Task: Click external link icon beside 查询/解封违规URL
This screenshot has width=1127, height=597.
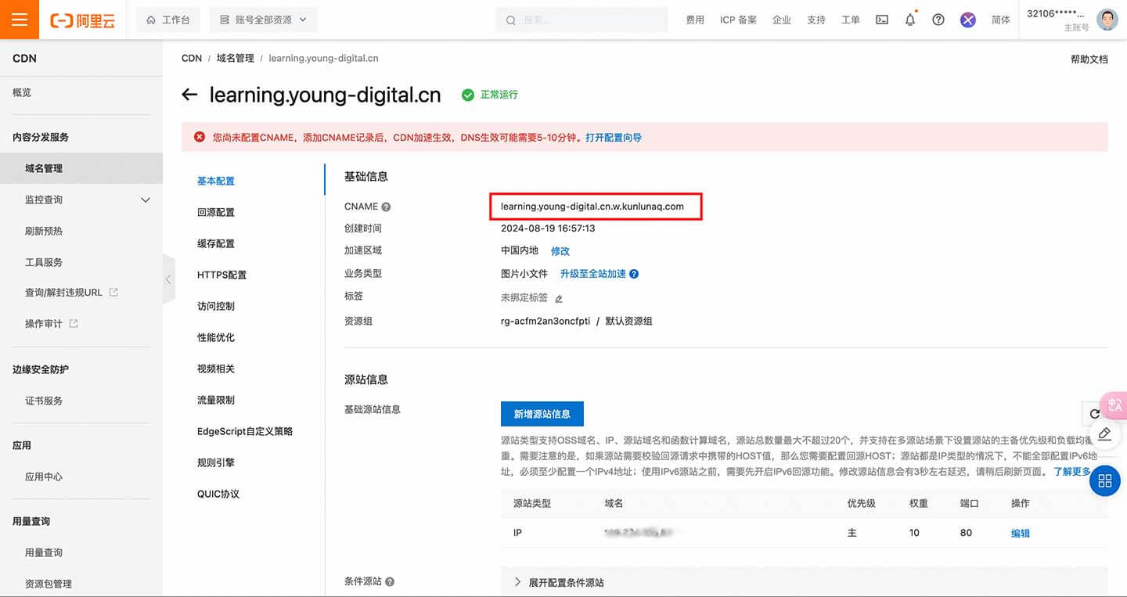Action: coord(113,292)
